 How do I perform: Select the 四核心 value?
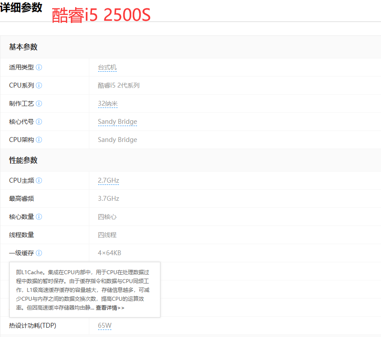point(107,217)
